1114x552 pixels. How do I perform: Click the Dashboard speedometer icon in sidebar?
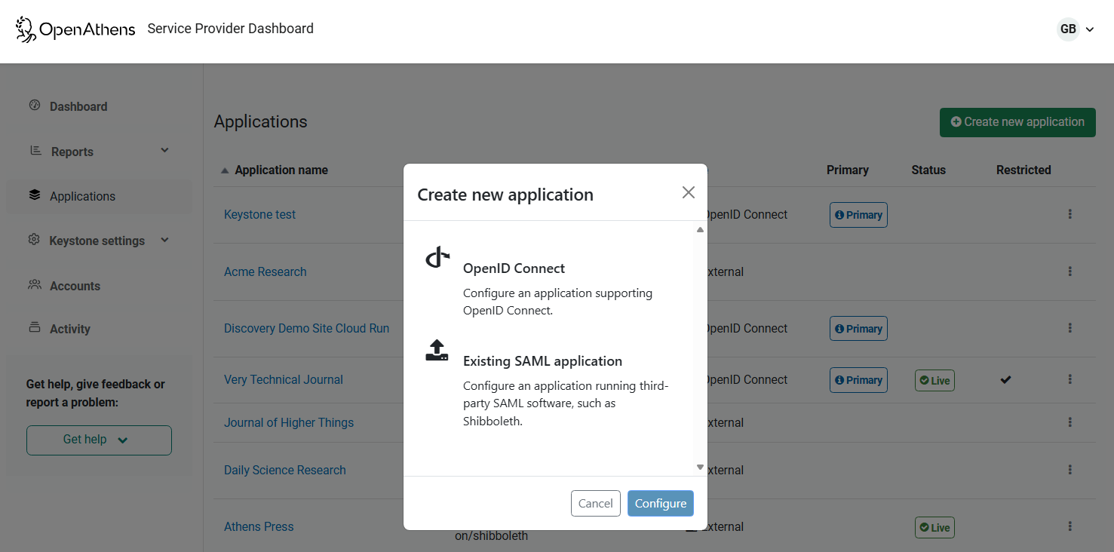tap(34, 106)
